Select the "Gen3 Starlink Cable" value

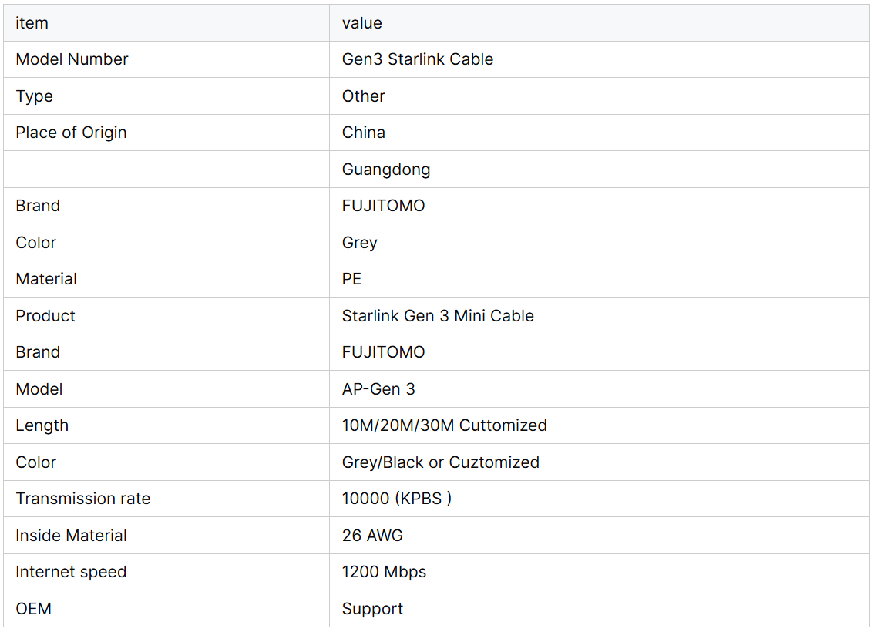(x=417, y=59)
